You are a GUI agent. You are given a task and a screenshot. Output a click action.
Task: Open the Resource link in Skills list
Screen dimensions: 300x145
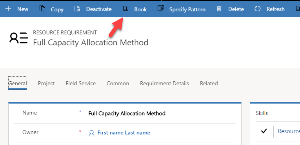pyautogui.click(x=289, y=131)
